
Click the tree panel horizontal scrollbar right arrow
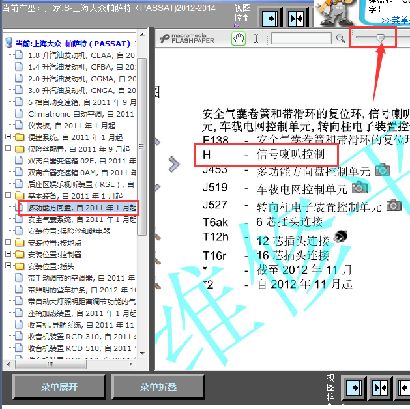pos(131,364)
